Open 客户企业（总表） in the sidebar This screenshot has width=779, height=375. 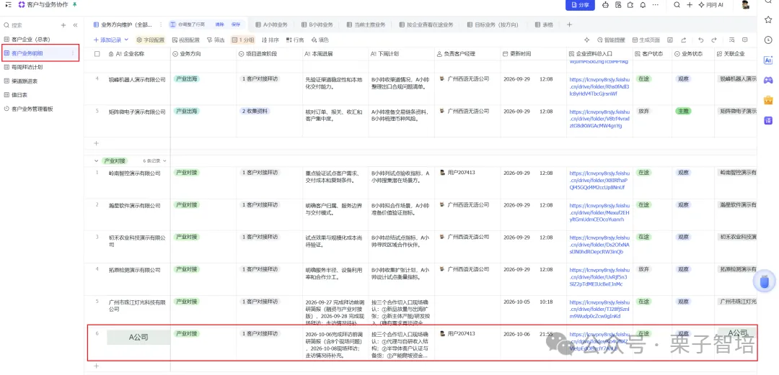tap(31, 39)
